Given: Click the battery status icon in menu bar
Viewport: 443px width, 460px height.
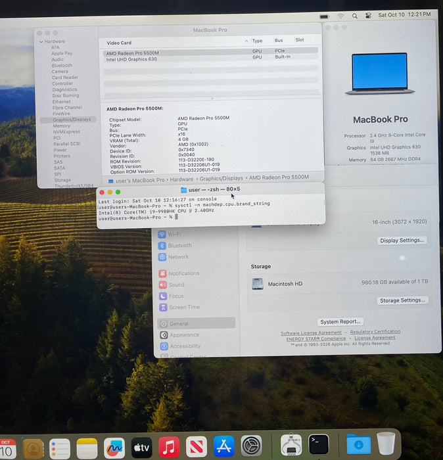Looking at the screenshot, I should tap(325, 16).
